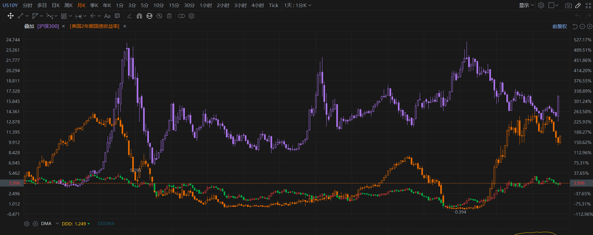
Task: Open chart settings gear at top right
Action: click(x=541, y=5)
